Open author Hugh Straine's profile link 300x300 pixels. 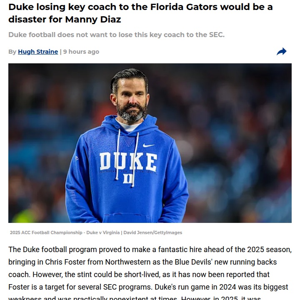coord(38,52)
